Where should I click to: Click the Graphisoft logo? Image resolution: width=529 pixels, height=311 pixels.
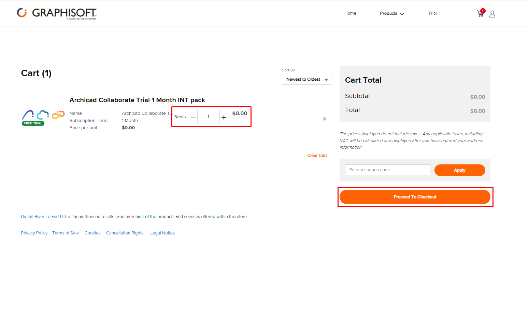tap(57, 13)
